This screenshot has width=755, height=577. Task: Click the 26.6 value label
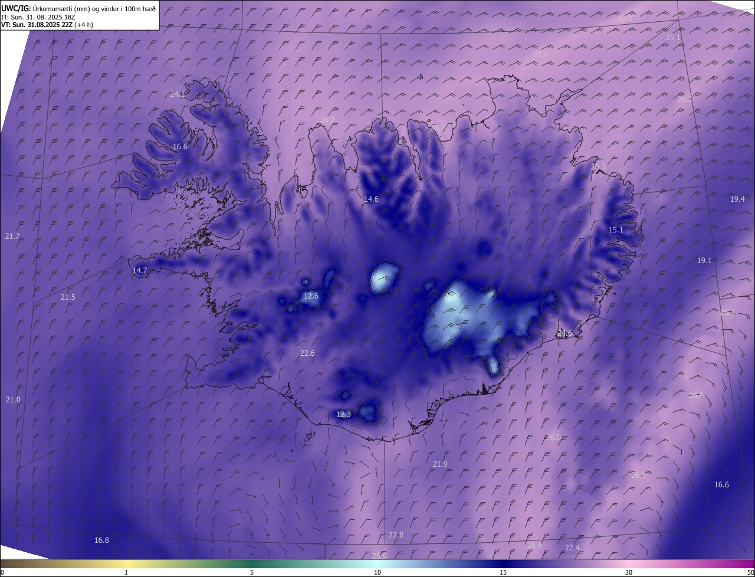pos(696,396)
